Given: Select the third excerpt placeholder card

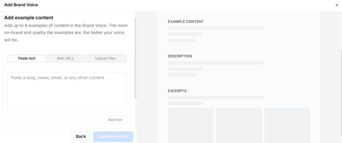Looking at the screenshot, I should pyautogui.click(x=287, y=125).
